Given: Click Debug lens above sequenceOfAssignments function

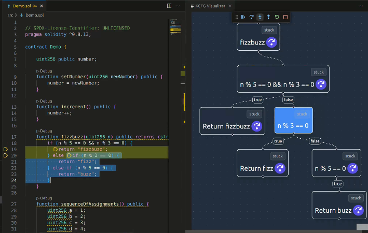Looking at the screenshot, I should pyautogui.click(x=44, y=198).
